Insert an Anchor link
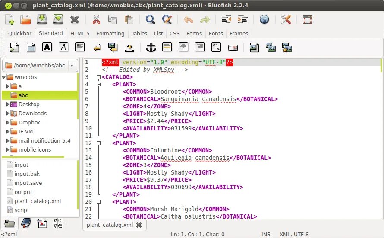The width and height of the screenshot is (384, 238). click(x=151, y=48)
